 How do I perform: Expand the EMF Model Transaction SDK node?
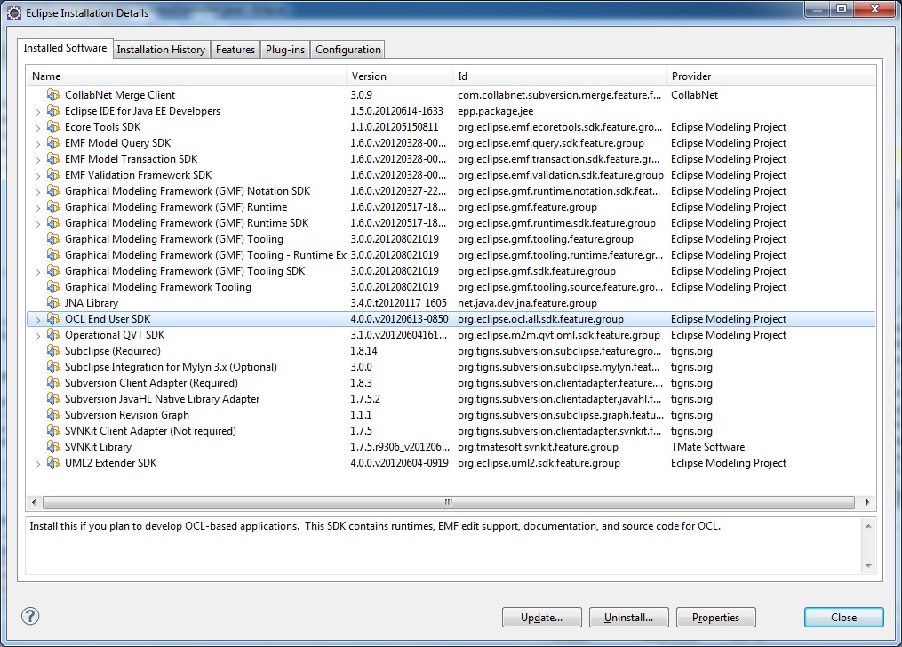tap(37, 160)
